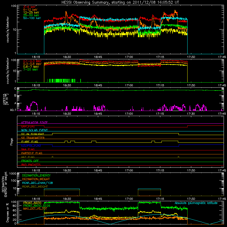Click the vertical Flags axis title
This screenshot has height=227, width=227.
(x=11, y=142)
